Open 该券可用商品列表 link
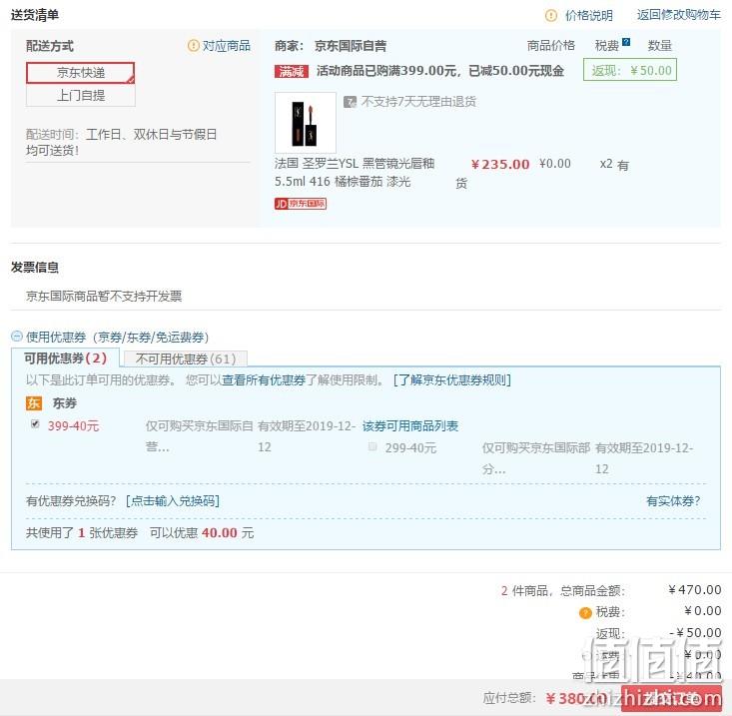 (410, 426)
